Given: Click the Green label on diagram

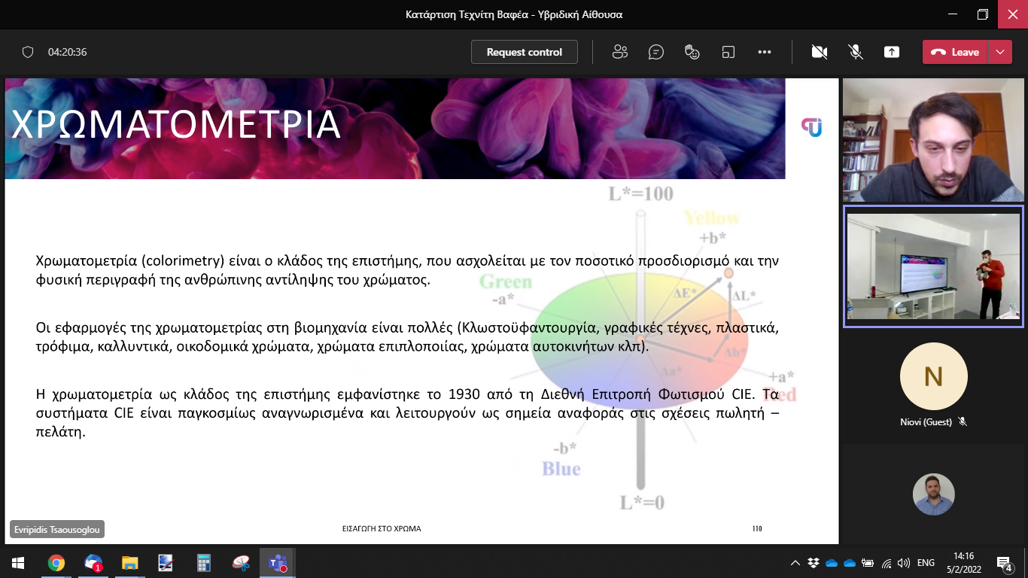Looking at the screenshot, I should (x=506, y=282).
